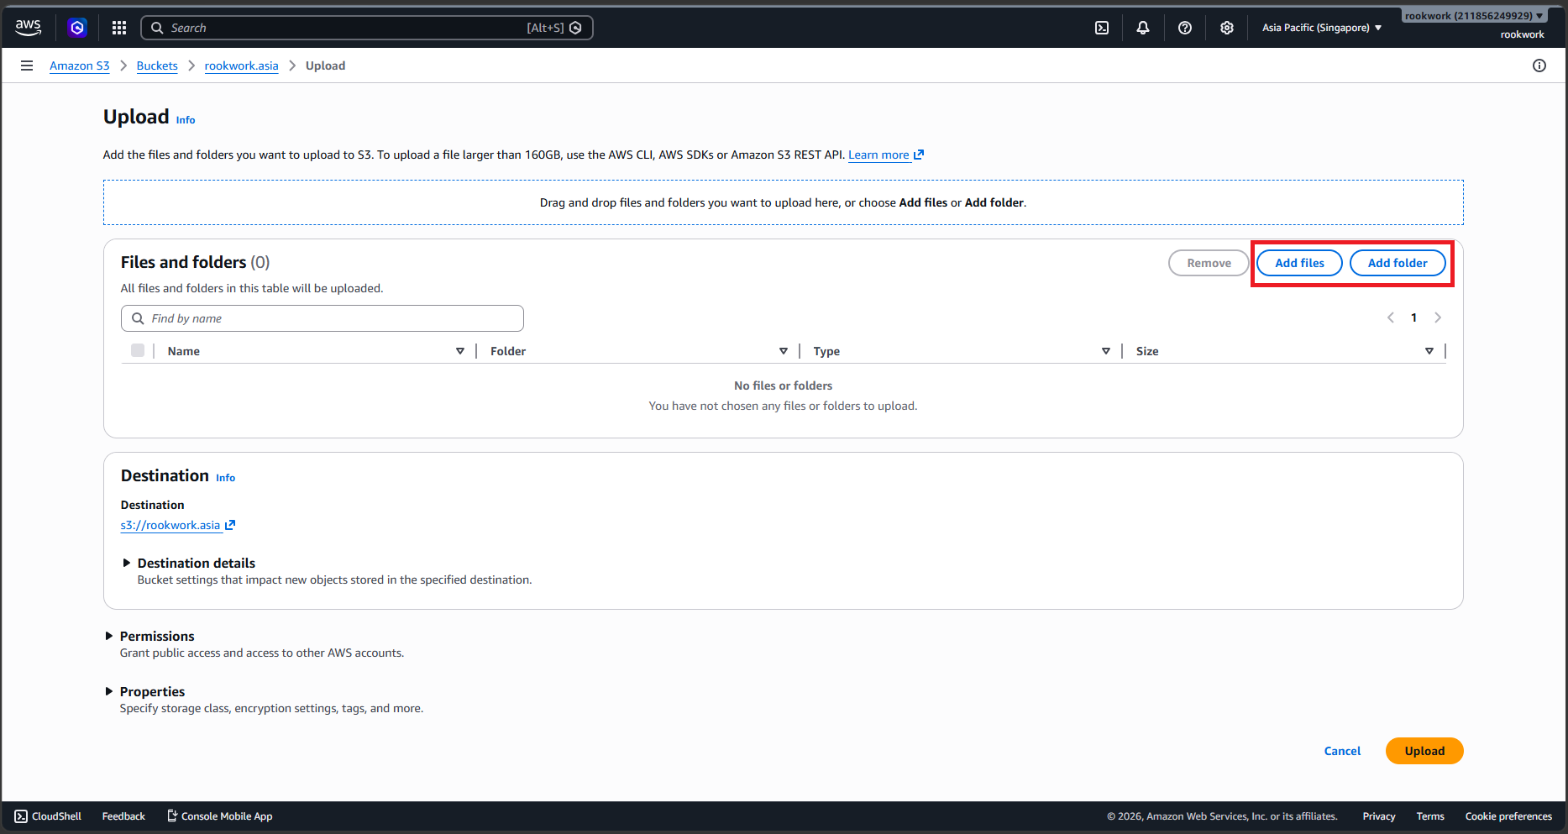Open the Terms link
Image resolution: width=1568 pixels, height=834 pixels.
(1430, 816)
